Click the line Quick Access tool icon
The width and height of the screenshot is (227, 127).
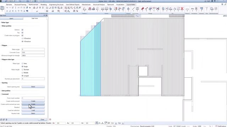coord(133,9)
